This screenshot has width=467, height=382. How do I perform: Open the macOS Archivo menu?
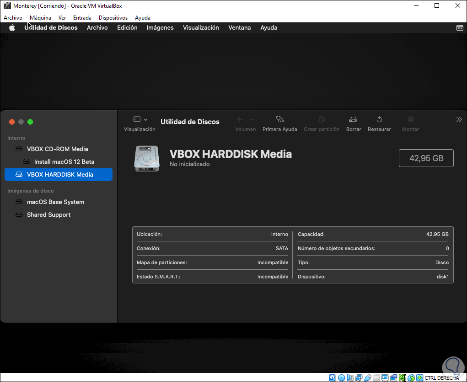(x=97, y=28)
